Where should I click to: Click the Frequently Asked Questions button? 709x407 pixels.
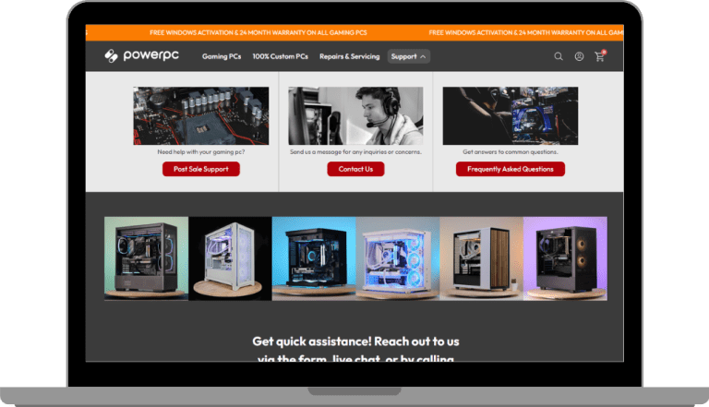pos(511,169)
